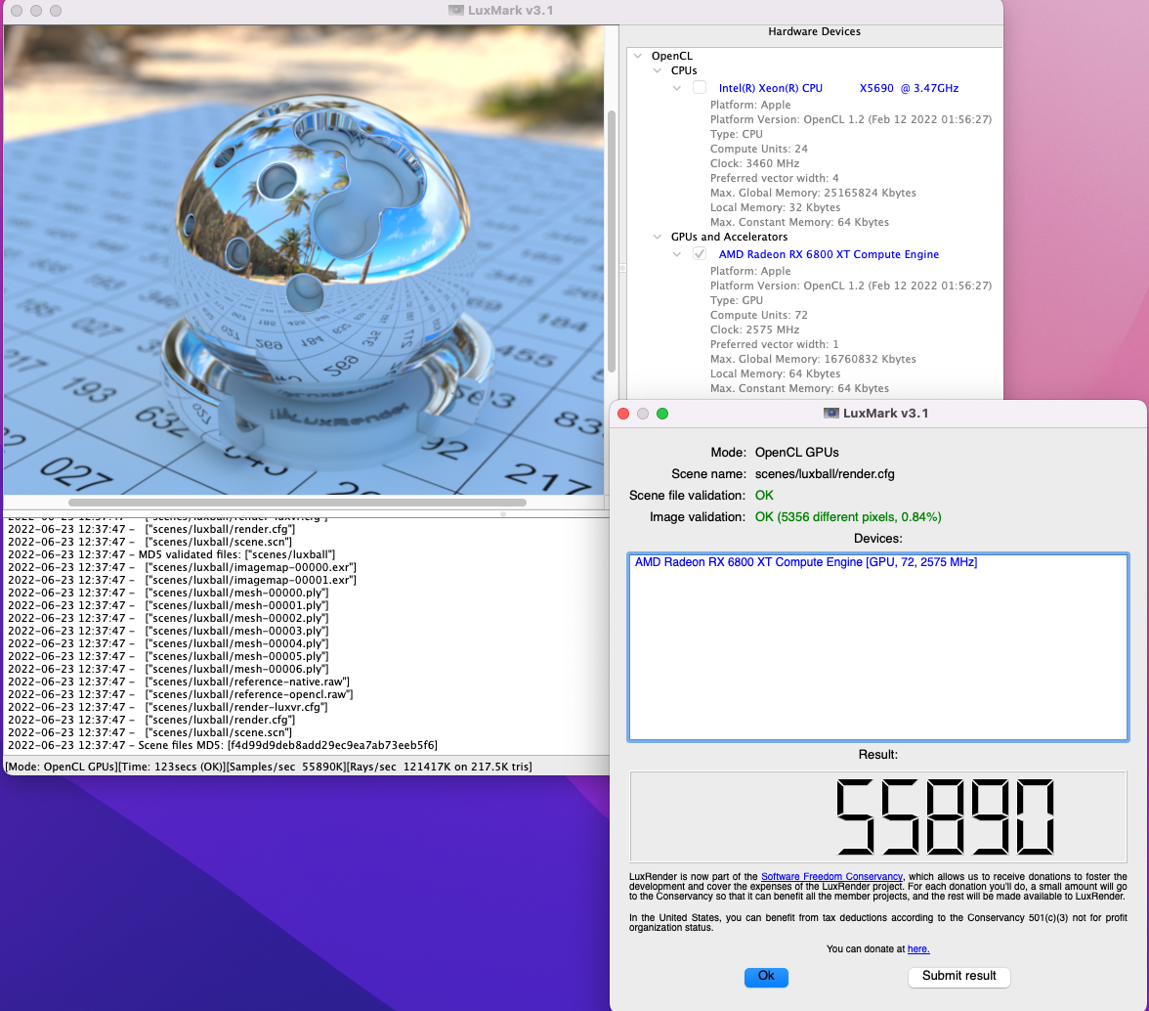Click the Hardware Devices panel header
The image size is (1149, 1011).
coord(814,31)
